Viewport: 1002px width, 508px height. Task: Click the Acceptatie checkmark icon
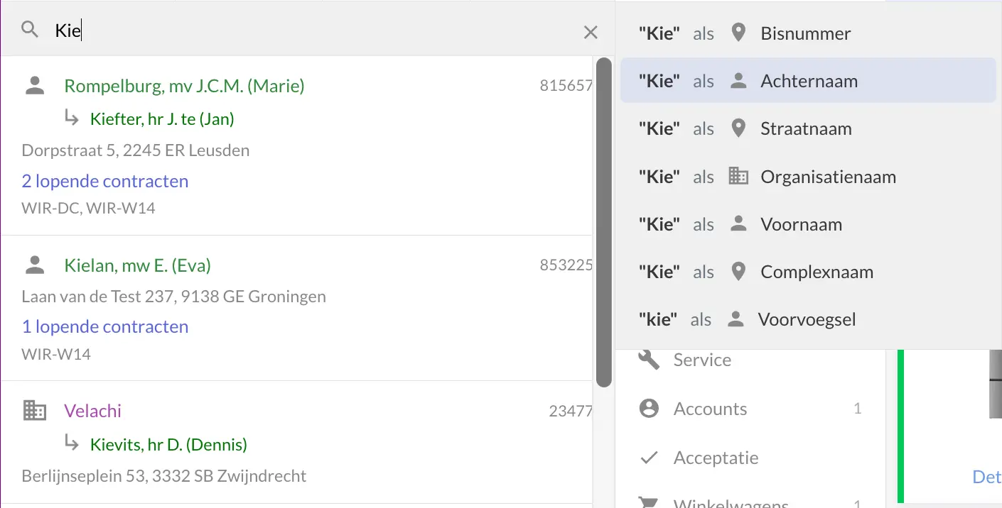[x=647, y=458]
